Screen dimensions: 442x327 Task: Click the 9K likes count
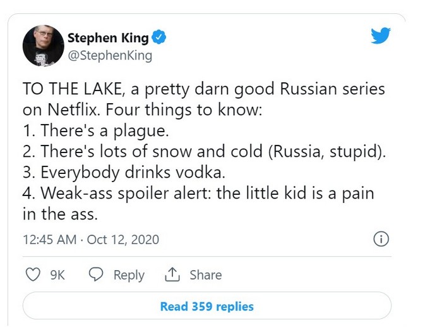57,275
